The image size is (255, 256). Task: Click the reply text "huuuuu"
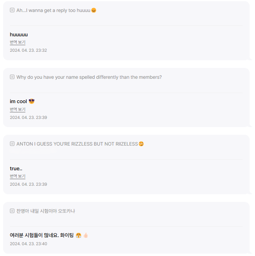click(x=19, y=35)
